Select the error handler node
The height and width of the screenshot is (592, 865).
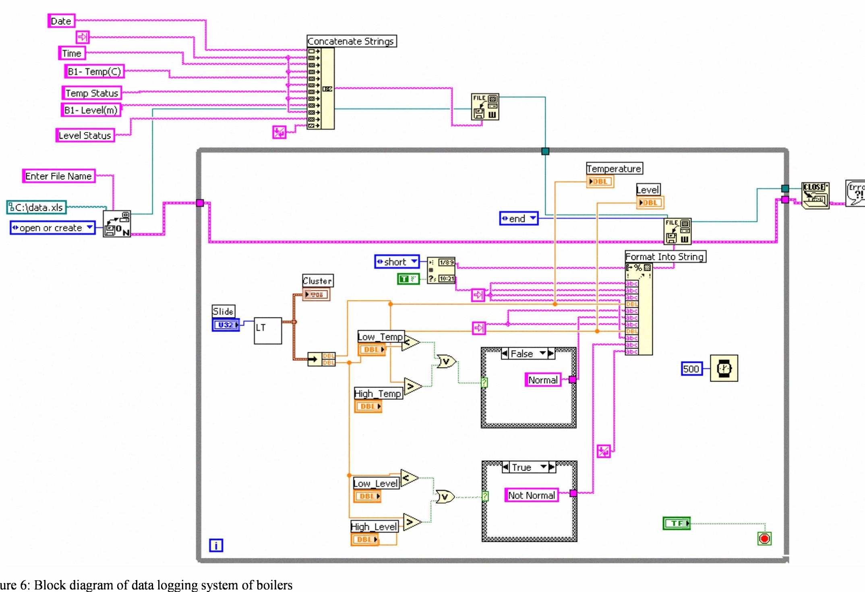(855, 193)
